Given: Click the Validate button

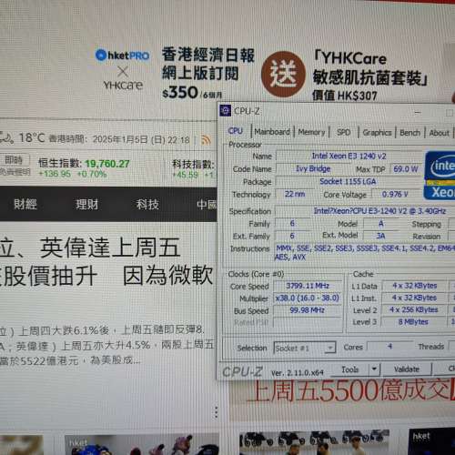Looking at the screenshot, I should pos(407,369).
